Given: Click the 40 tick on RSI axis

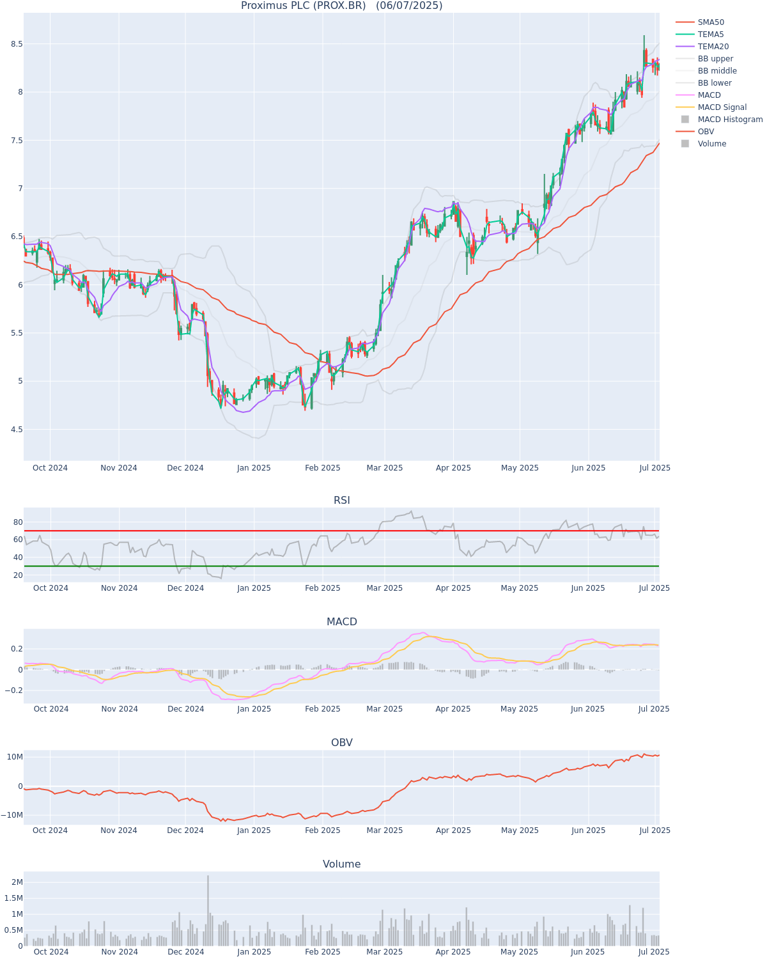Looking at the screenshot, I should click(18, 557).
